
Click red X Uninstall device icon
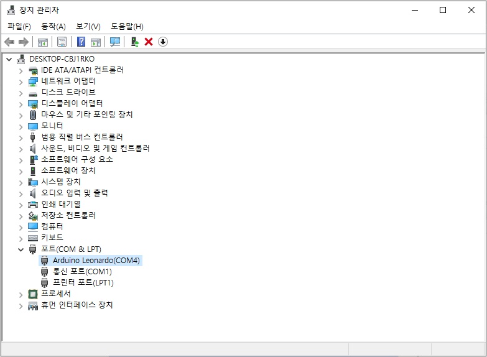(x=149, y=42)
